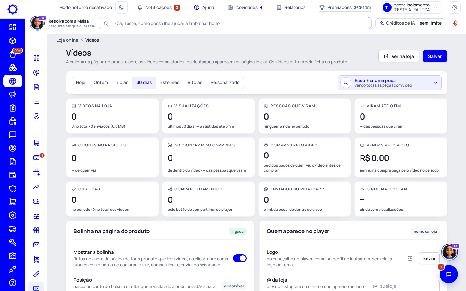Image resolution: width=466 pixels, height=291 pixels.
Task: Open the Escolher uma peça dropdown
Action: (x=390, y=83)
